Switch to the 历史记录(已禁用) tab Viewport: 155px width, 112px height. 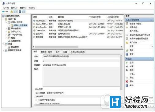coord(78,52)
